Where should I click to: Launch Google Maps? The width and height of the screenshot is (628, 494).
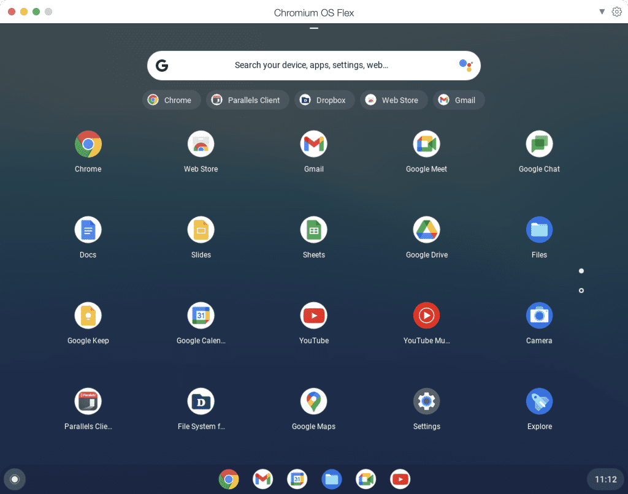(313, 401)
